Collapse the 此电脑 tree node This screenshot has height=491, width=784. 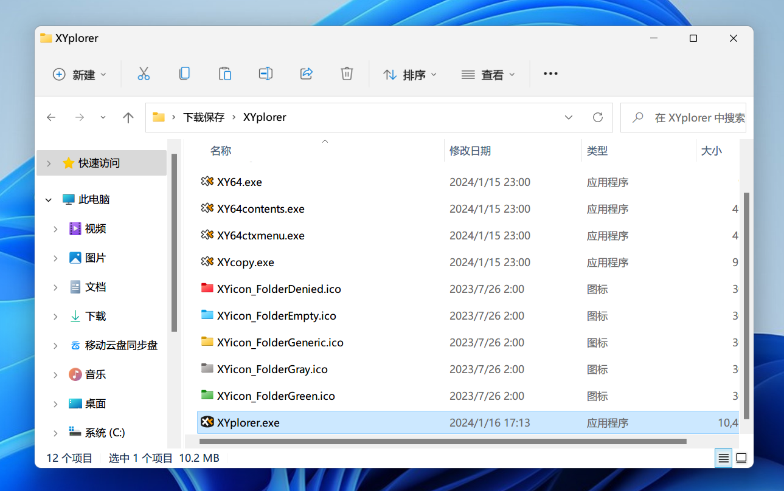click(x=49, y=199)
